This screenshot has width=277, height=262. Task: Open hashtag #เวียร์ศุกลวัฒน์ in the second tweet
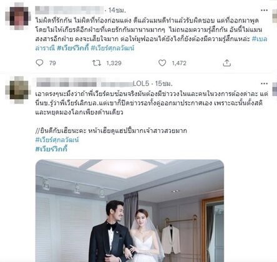(x=57, y=140)
